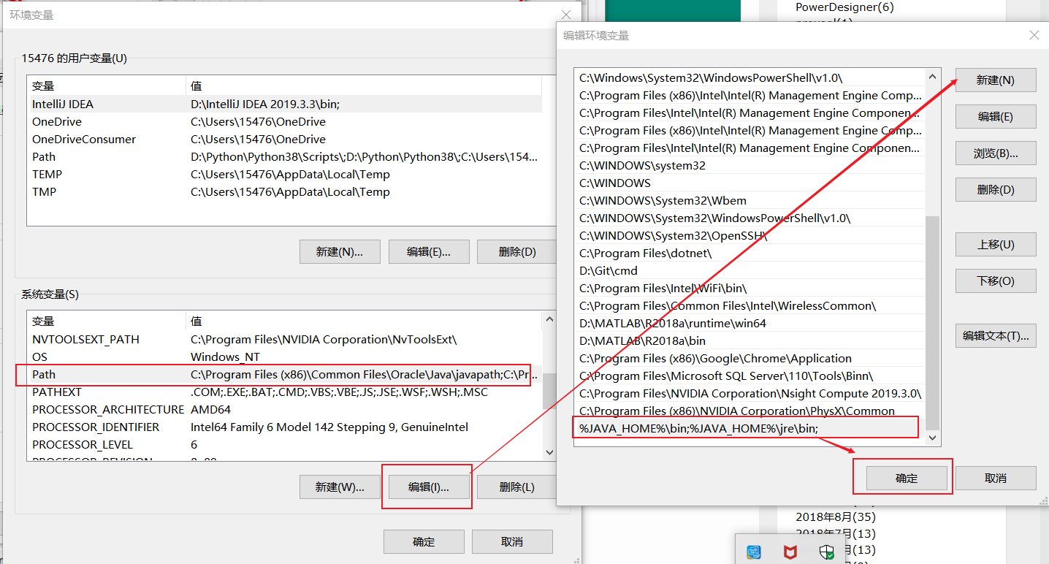Viewport: 1049px width, 564px height.
Task: Select the Google Chrome Application path entry
Action: [749, 359]
